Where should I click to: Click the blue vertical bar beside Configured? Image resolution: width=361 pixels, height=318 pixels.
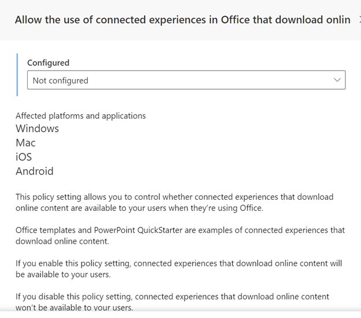click(17, 75)
